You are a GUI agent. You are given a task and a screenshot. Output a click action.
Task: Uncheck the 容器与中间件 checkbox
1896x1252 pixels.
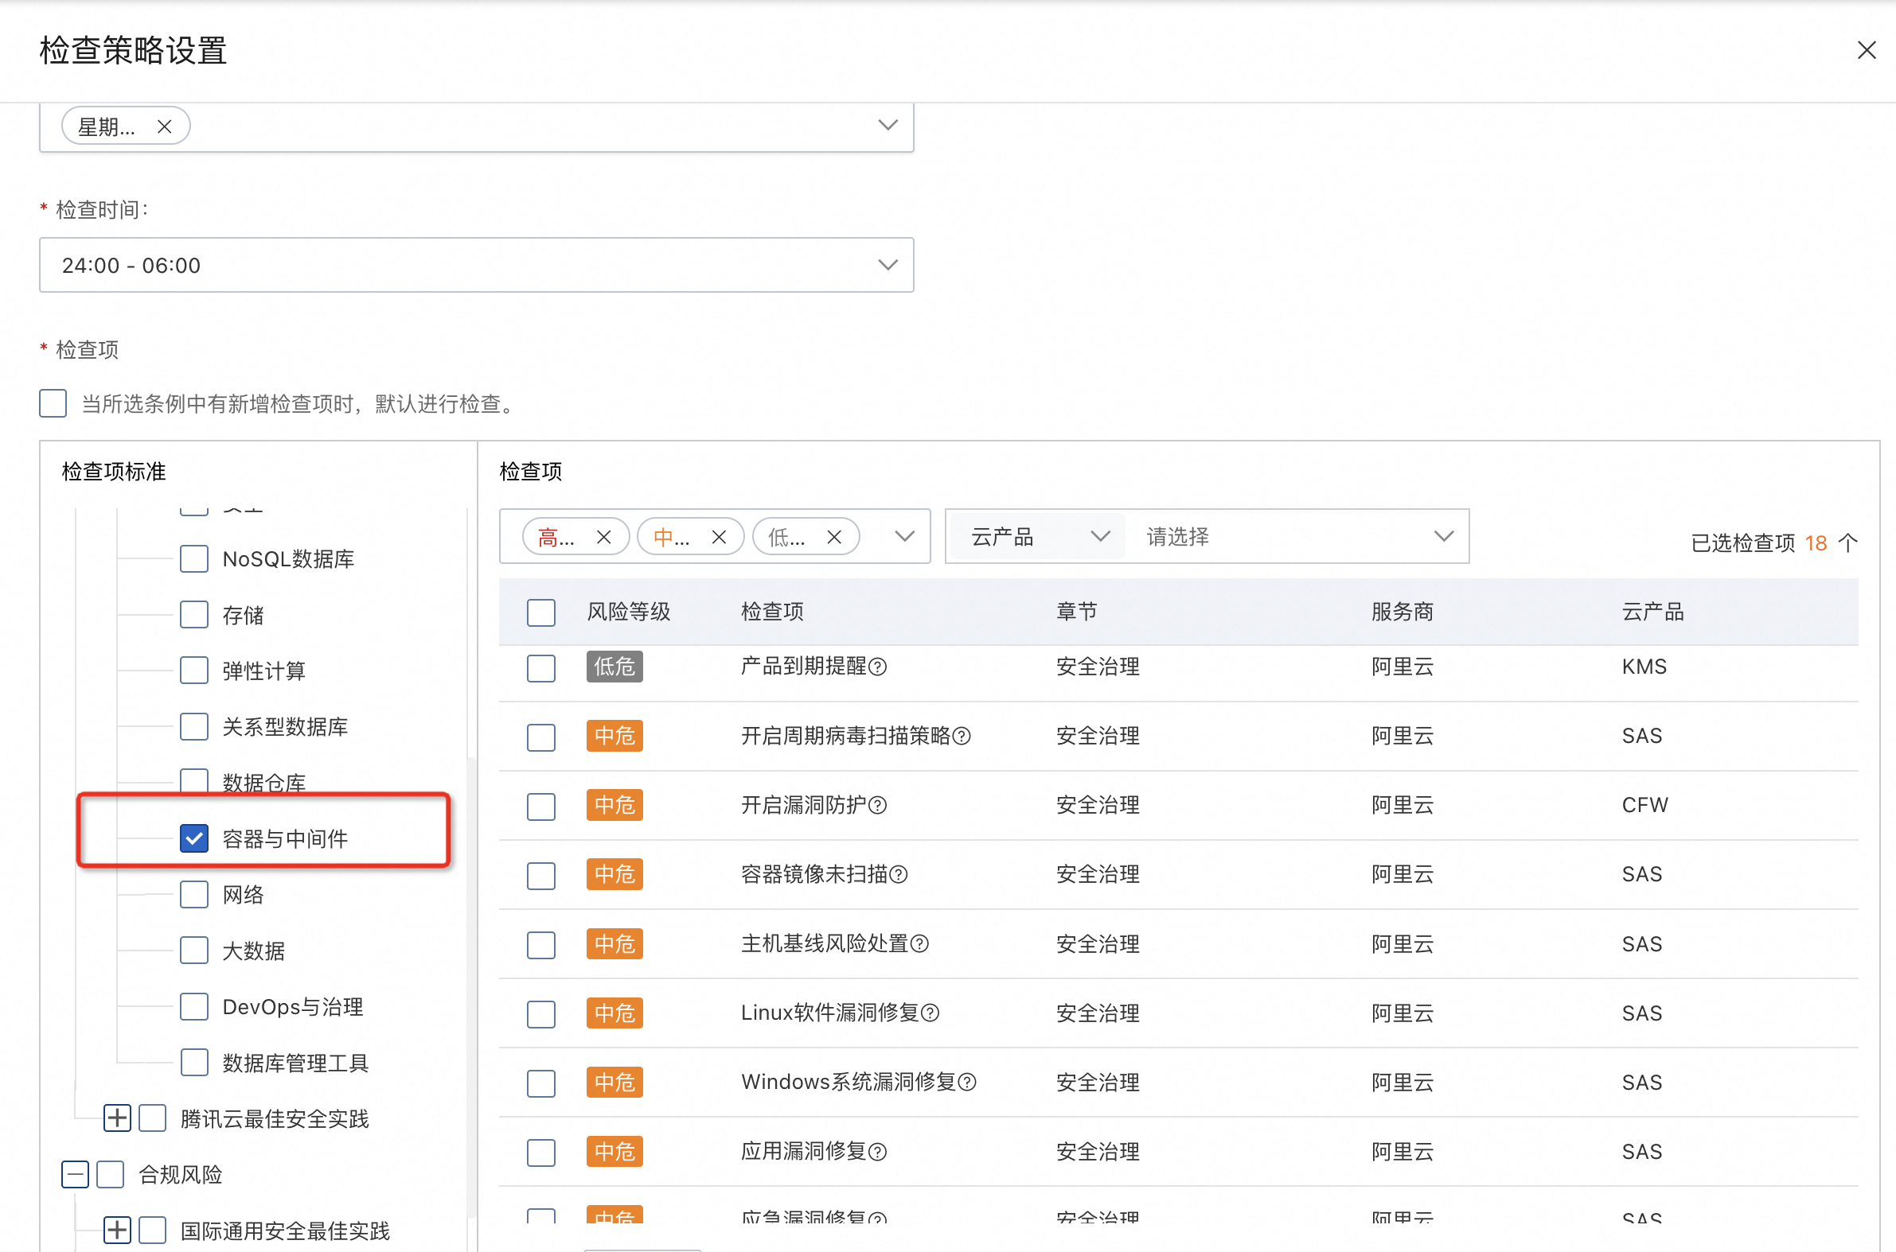pos(194,838)
